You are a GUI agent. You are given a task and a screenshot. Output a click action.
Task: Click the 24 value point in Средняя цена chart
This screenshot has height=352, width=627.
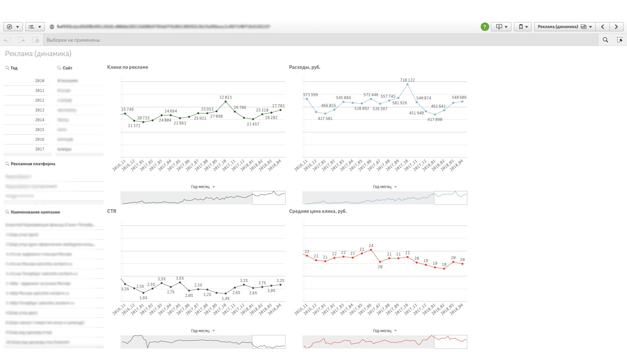(371, 250)
